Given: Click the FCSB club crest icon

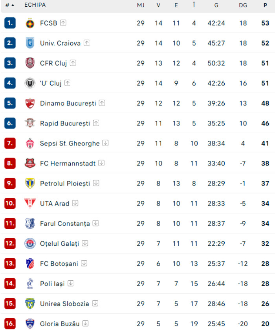Looking at the screenshot, I should tap(30, 23).
